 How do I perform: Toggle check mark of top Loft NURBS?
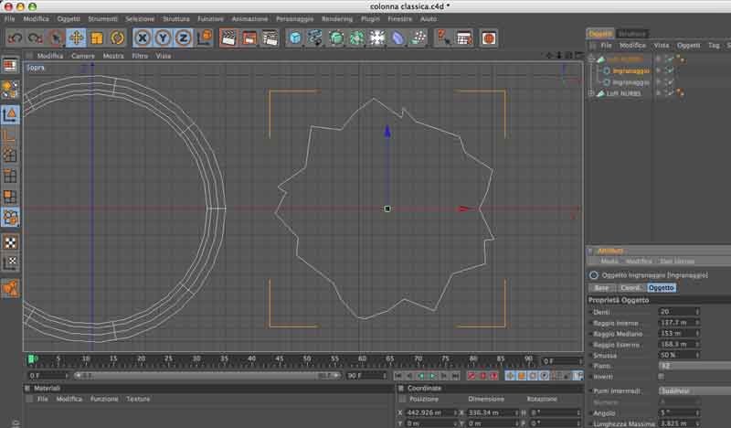670,59
